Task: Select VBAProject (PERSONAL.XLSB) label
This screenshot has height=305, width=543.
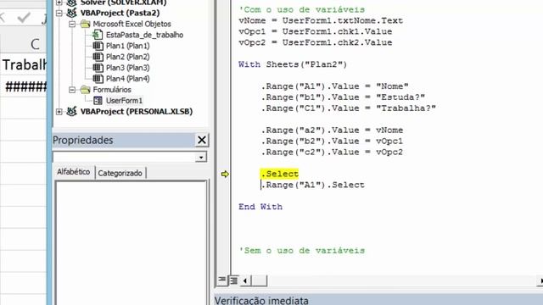Action: pos(137,112)
